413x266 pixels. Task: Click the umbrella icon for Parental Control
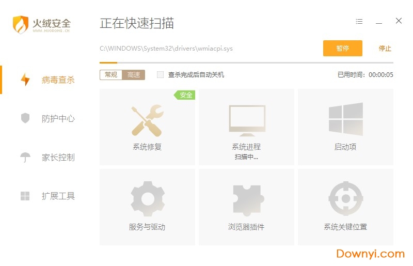coord(25,157)
